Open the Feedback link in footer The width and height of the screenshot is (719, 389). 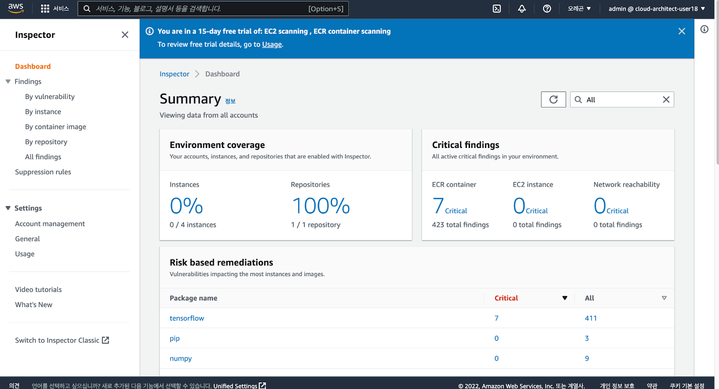pos(14,386)
